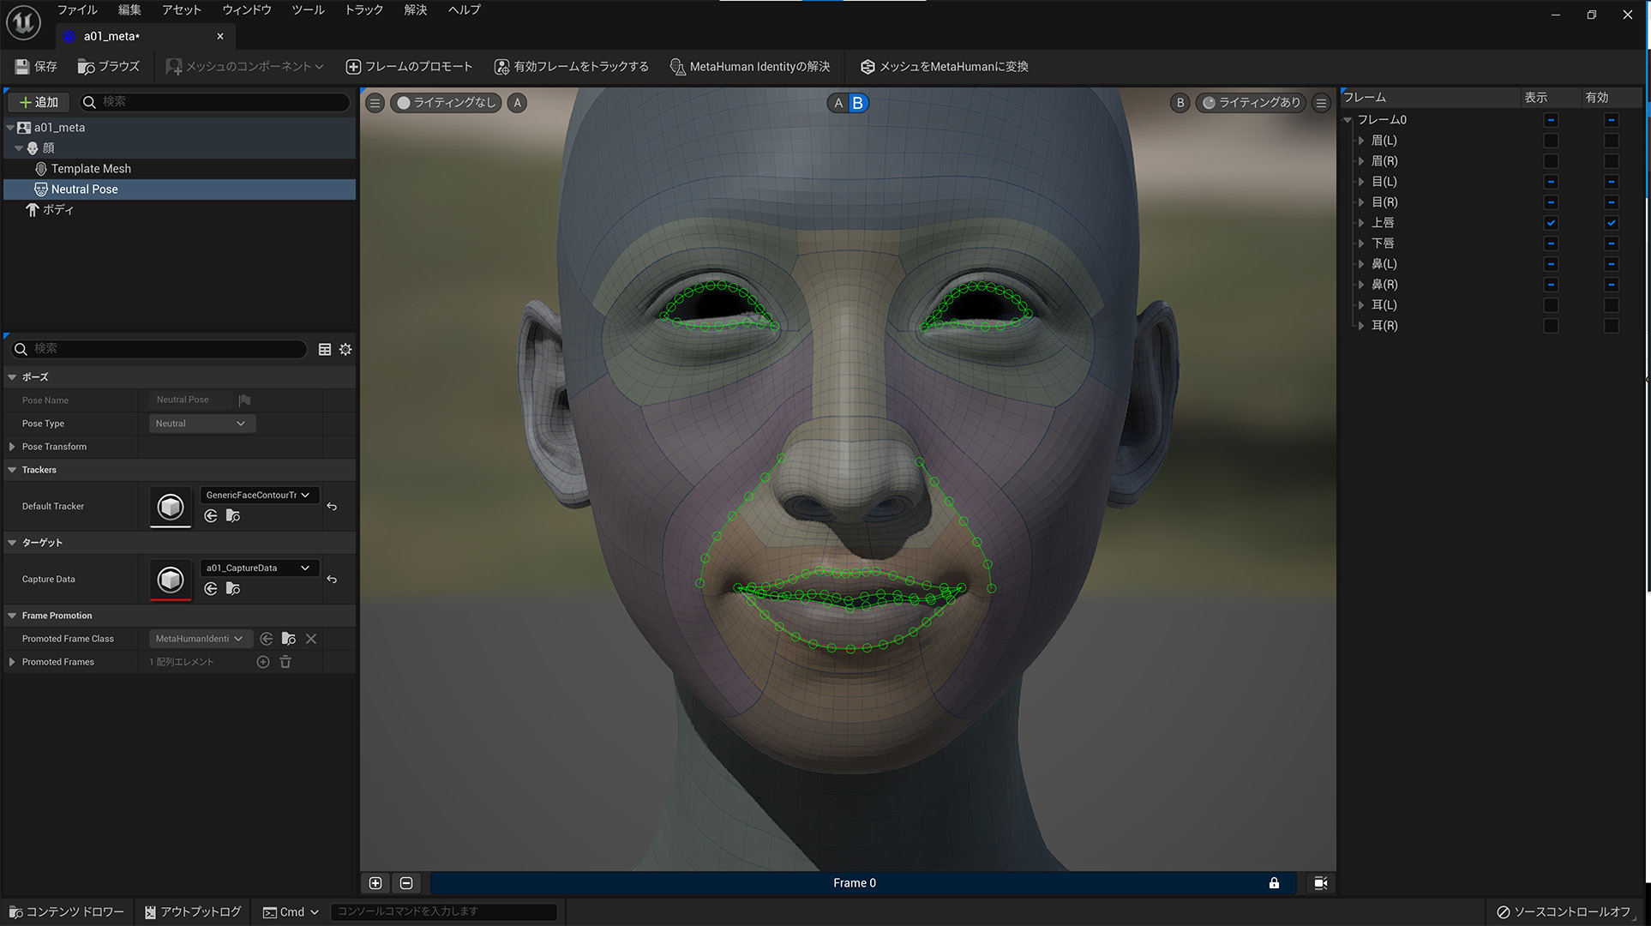The height and width of the screenshot is (926, 1651).
Task: Clear the Promoted Frame Class value
Action: coord(311,639)
